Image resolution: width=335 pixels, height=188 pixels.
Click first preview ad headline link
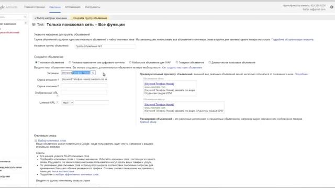159,84
